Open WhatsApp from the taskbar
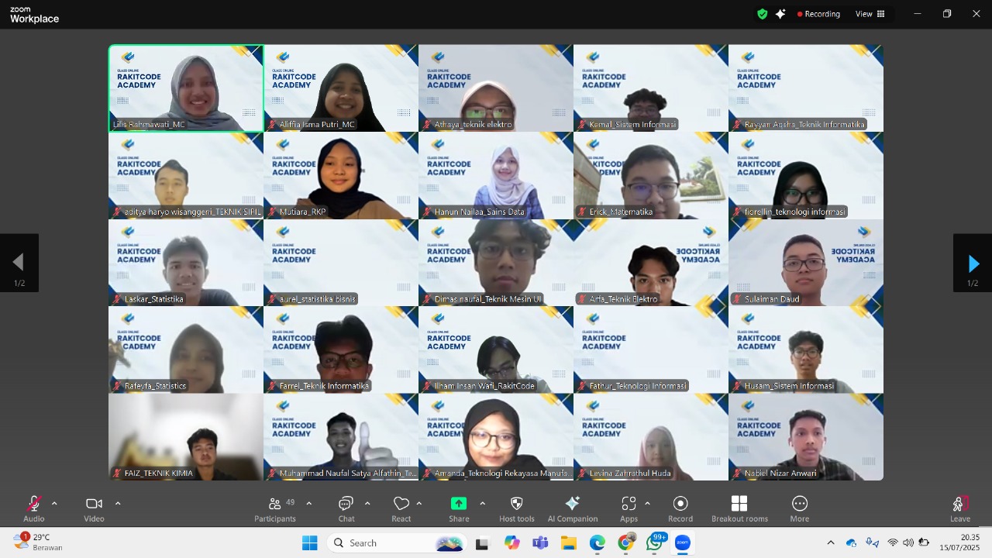This screenshot has width=992, height=558. (x=655, y=542)
